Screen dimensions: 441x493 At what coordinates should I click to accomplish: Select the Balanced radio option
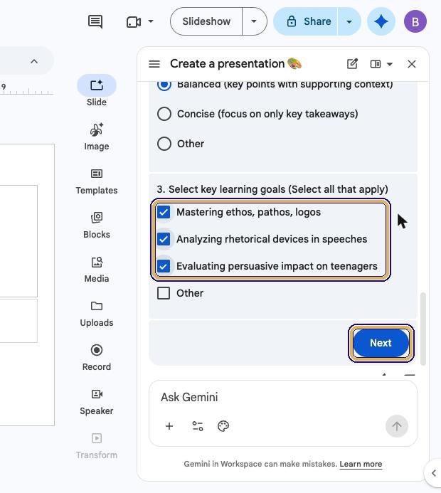164,84
